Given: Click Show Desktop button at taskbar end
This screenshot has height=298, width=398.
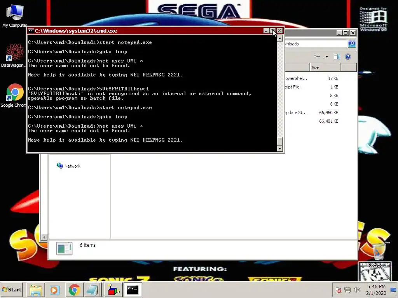Looking at the screenshot, I should tap(394, 289).
